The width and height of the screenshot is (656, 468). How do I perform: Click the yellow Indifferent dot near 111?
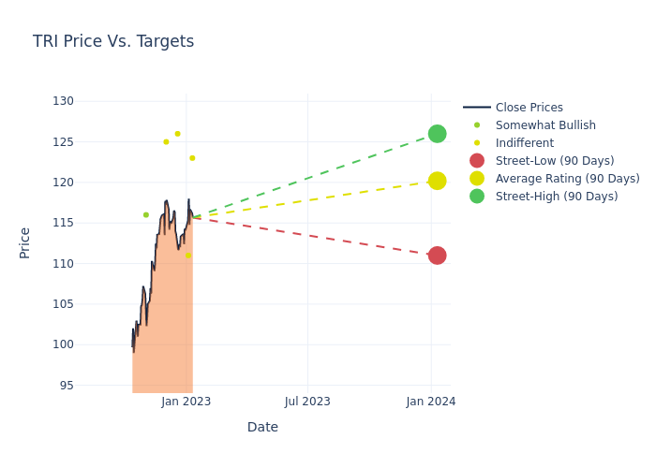pyautogui.click(x=187, y=255)
